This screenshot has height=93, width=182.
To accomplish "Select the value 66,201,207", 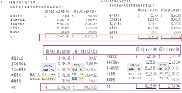I will pyautogui.click(x=91, y=24).
